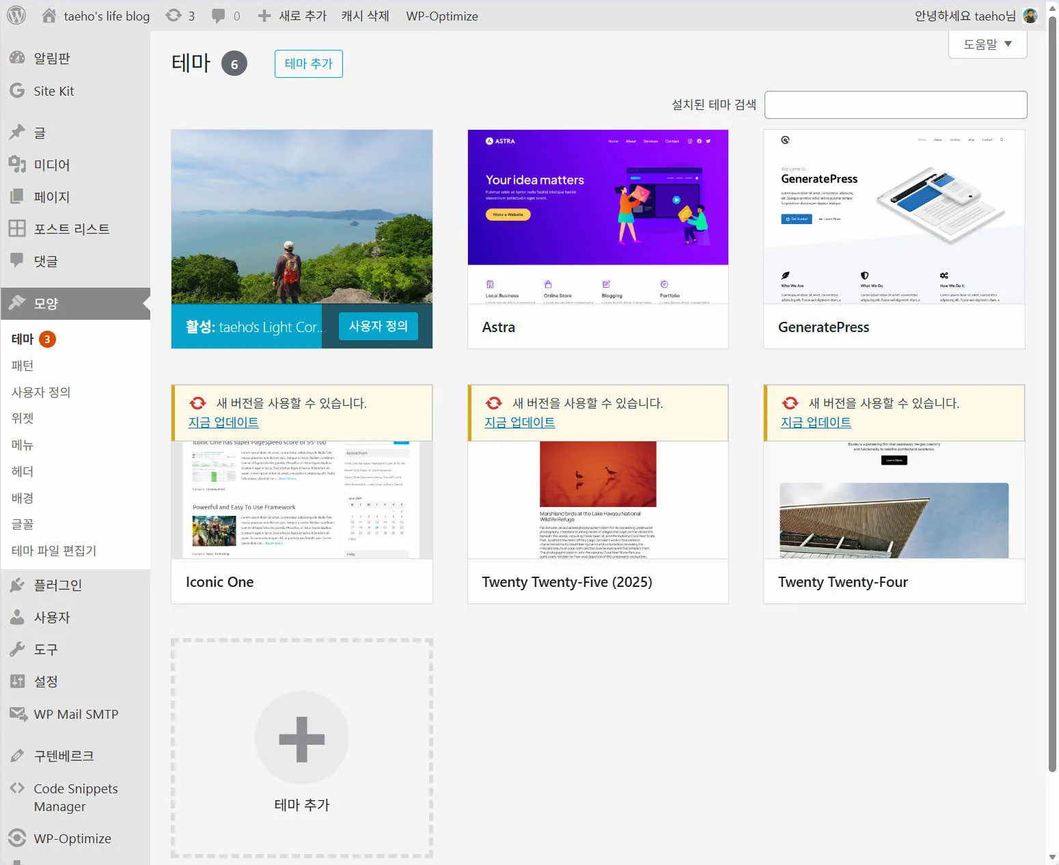
Task: Expand the 도움말 help dropdown
Action: click(x=987, y=44)
